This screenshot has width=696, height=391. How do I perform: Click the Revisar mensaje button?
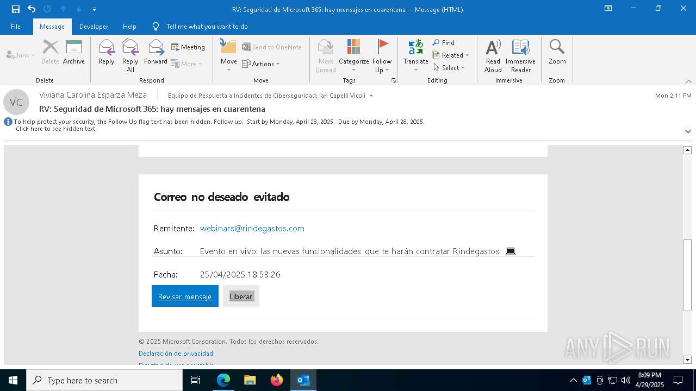[x=185, y=296]
